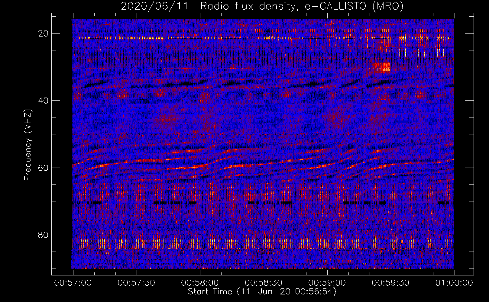Click the time tick label '00:57:00'

[73, 283]
